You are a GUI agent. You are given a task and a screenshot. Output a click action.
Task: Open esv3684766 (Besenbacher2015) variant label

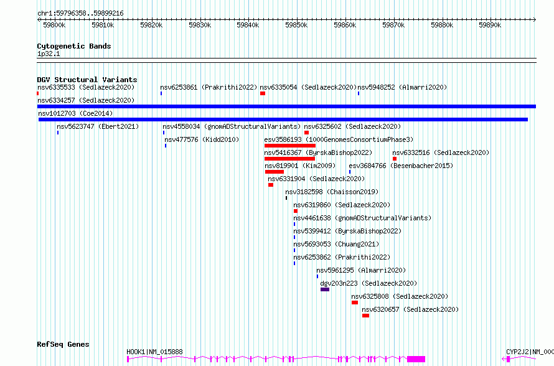401,166
